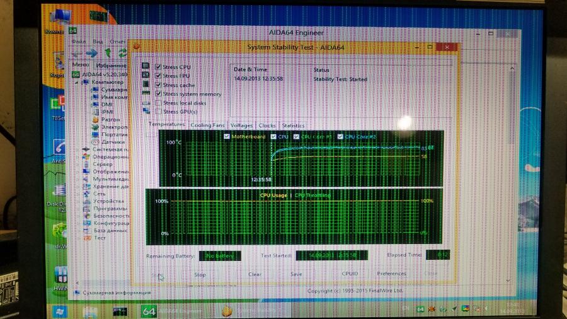Click the Save button
The height and width of the screenshot is (319, 567).
296,274
